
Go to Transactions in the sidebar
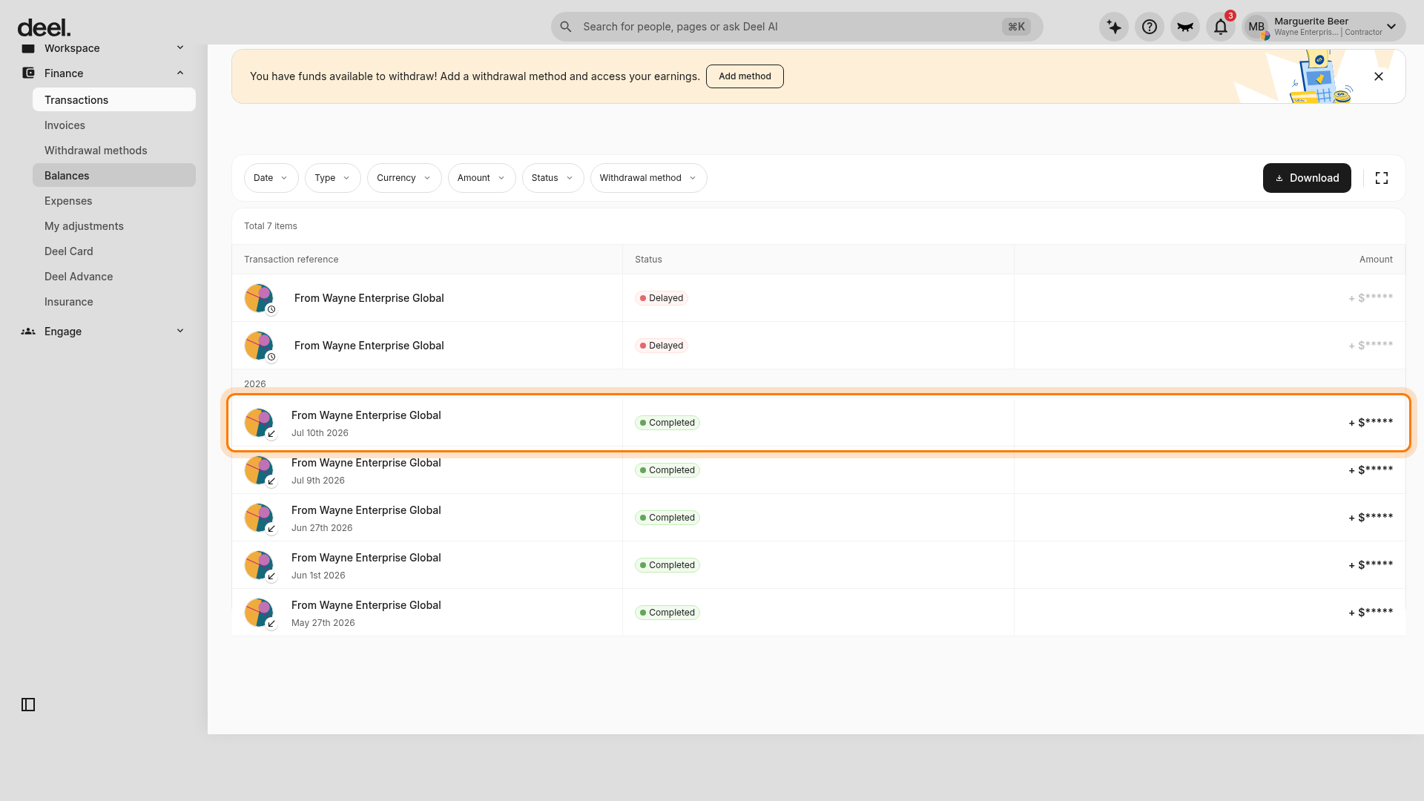pyautogui.click(x=114, y=100)
